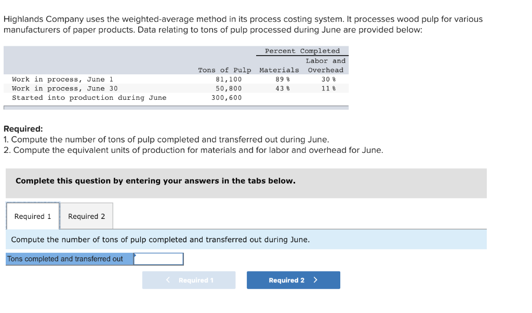Click the Materials column header

tap(278, 70)
